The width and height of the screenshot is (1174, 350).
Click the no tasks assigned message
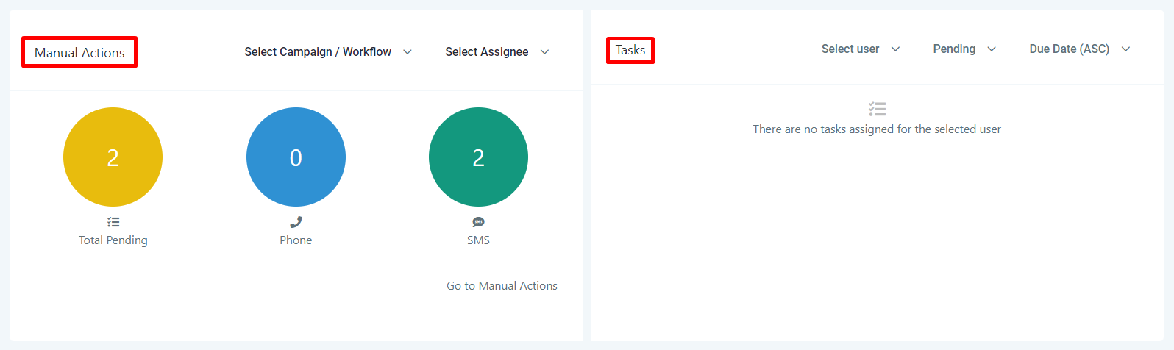877,129
